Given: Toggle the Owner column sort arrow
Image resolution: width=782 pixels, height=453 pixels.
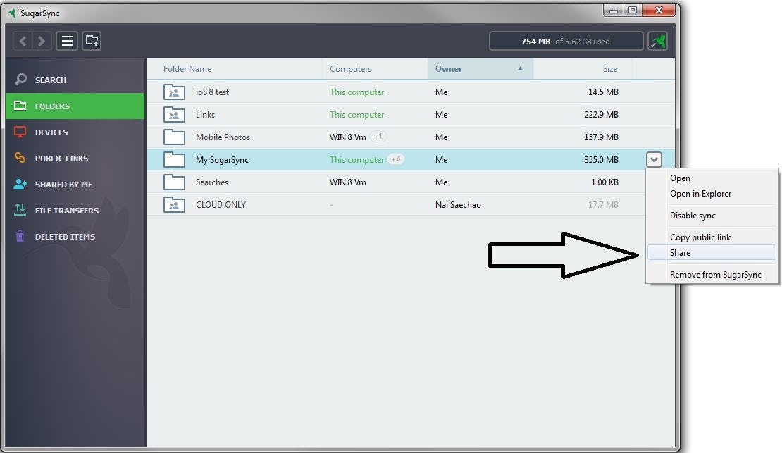Looking at the screenshot, I should pos(520,69).
